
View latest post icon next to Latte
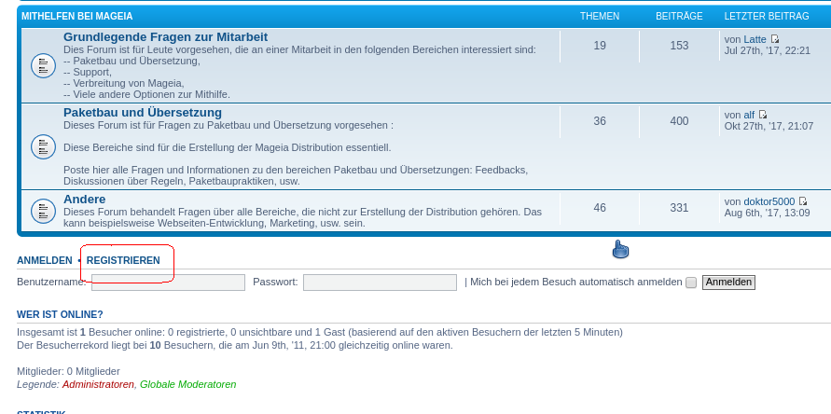tap(775, 39)
